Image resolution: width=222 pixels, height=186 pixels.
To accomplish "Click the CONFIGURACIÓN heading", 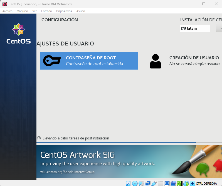I will (x=60, y=20).
